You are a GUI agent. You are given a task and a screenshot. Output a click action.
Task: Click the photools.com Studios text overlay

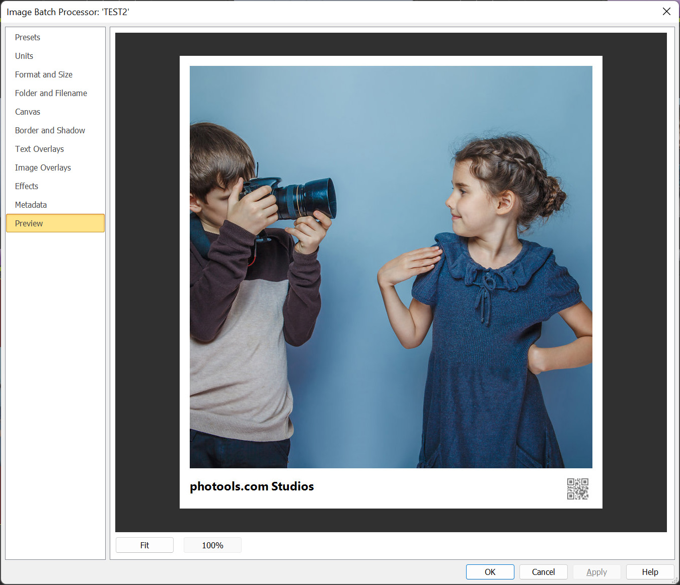(x=252, y=486)
